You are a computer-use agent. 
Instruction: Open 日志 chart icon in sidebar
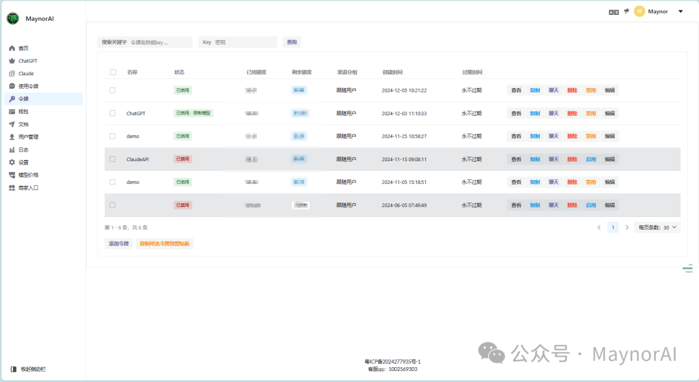[12, 150]
